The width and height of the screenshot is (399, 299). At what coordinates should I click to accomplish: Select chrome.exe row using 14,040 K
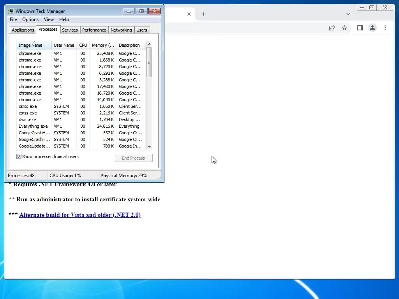coord(81,100)
